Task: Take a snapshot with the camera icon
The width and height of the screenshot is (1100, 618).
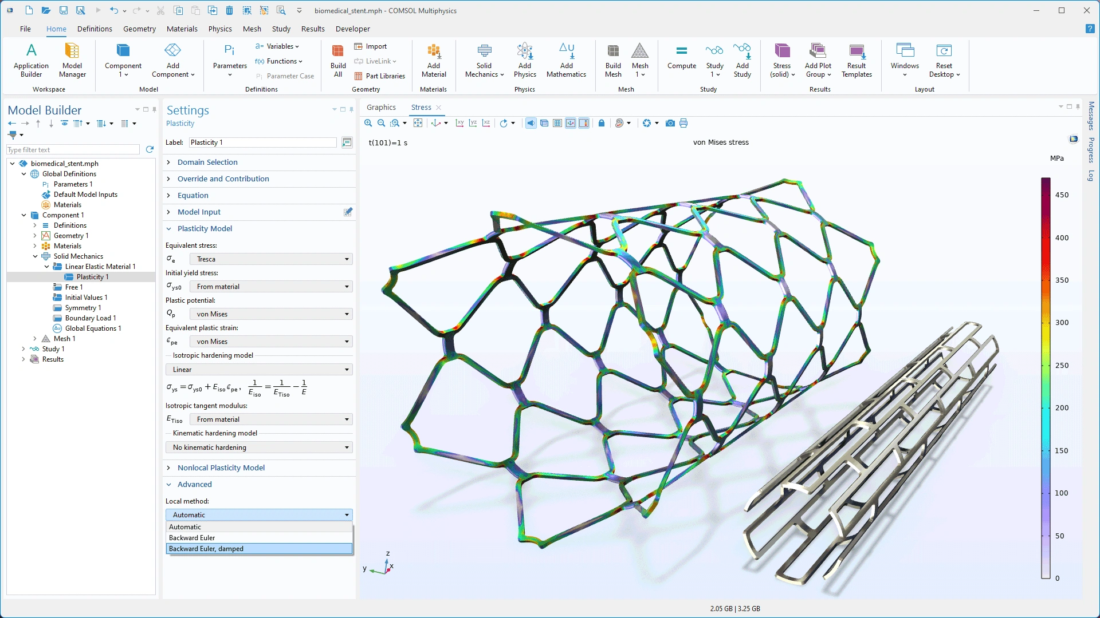Action: point(670,123)
